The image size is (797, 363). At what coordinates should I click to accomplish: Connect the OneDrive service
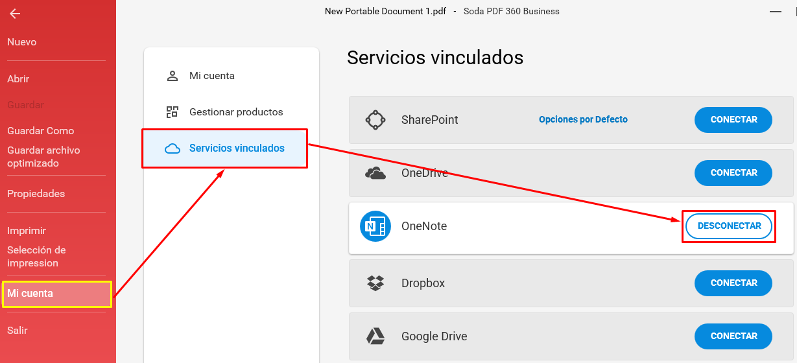coord(733,173)
